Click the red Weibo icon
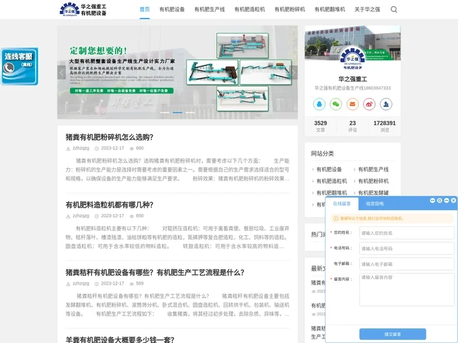Viewport: 458px width, 343px height. (369, 104)
